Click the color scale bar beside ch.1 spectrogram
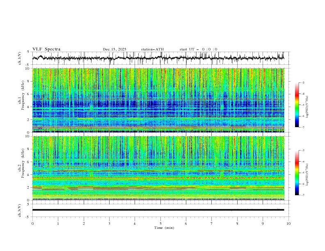Screen dimensions: 325x251 pyautogui.click(x=297, y=105)
